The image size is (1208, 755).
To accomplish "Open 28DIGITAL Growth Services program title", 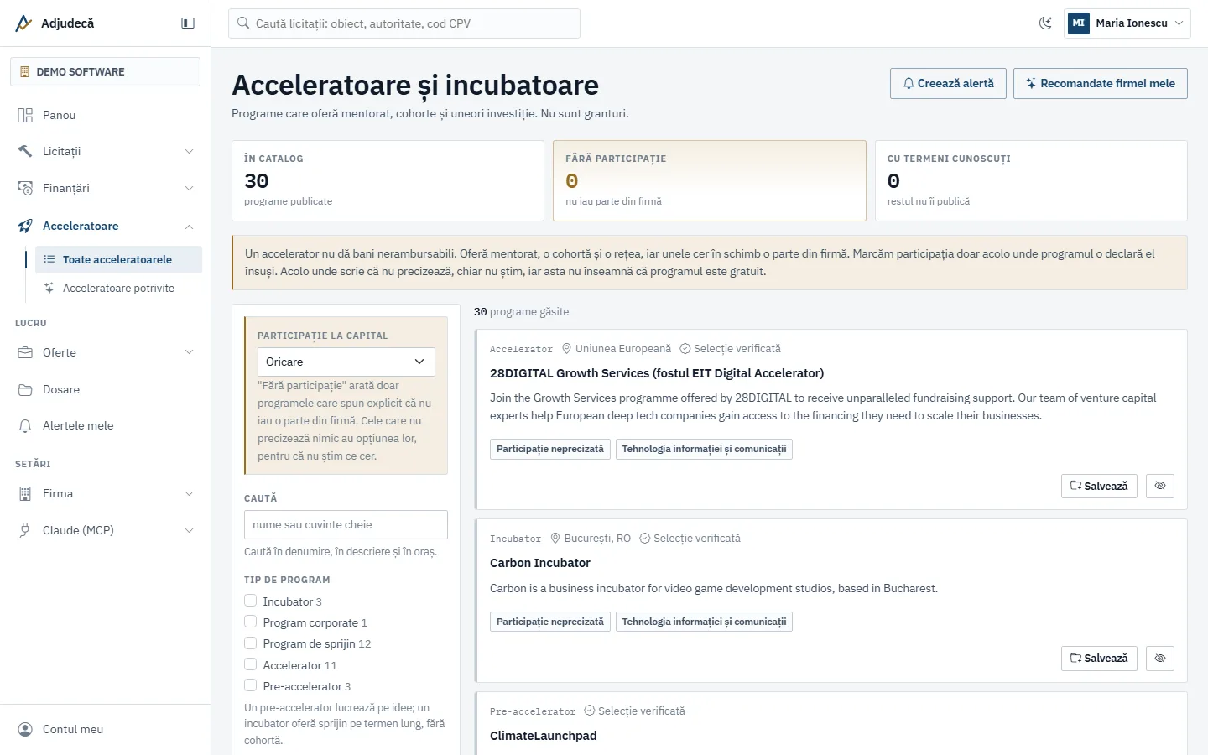I will (657, 373).
